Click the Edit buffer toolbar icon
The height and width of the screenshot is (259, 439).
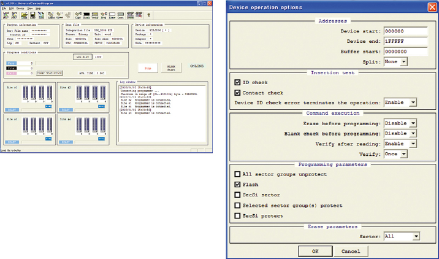coord(41,15)
